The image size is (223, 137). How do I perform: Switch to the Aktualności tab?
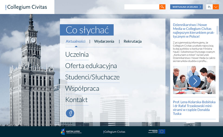coord(76,41)
